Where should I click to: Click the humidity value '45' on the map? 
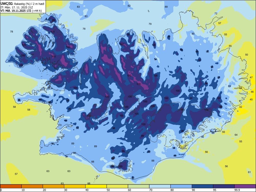pos(251,99)
